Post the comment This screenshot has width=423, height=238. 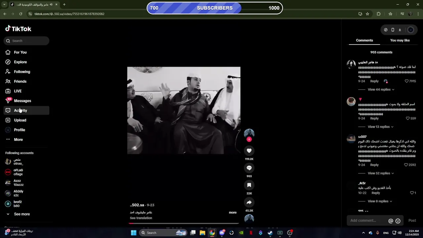412,220
